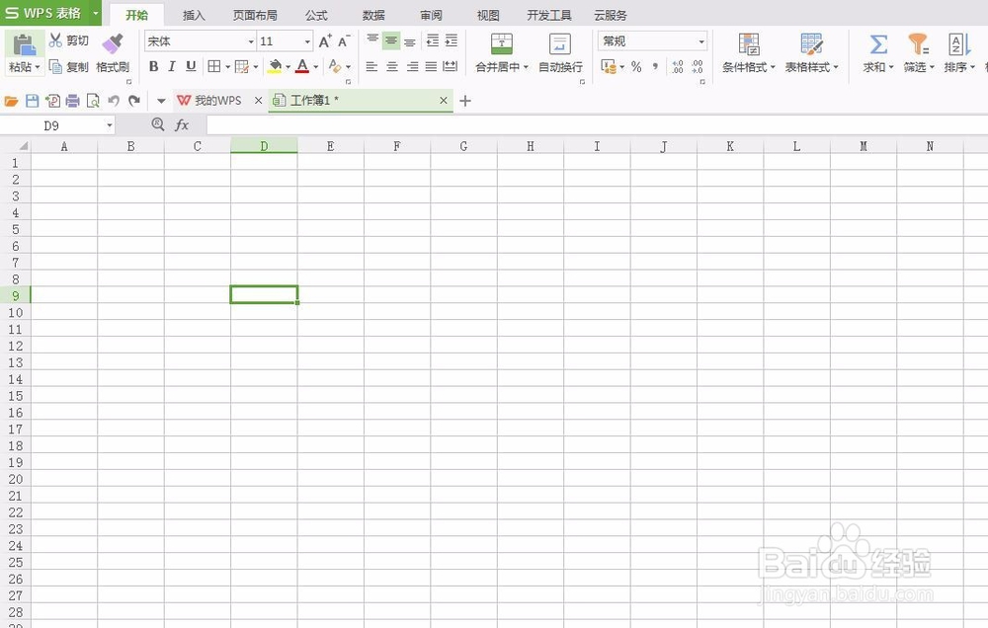988x628 pixels.
Task: Apply the comma thousands separator style
Action: (x=655, y=66)
